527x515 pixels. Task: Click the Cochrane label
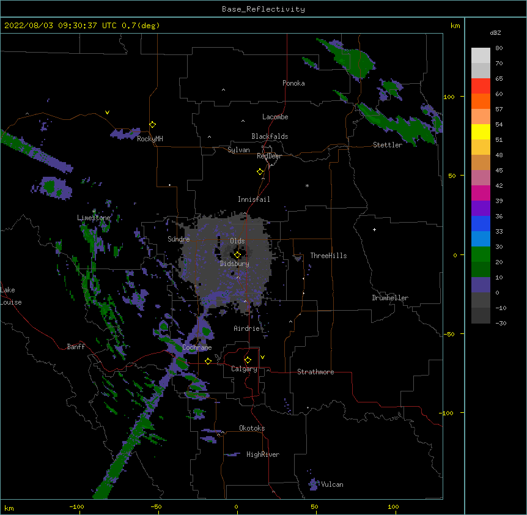click(197, 347)
